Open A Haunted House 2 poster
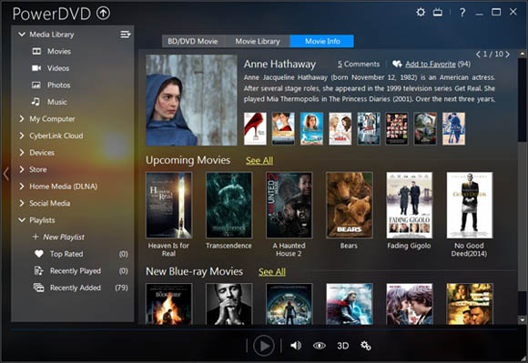Screen dimensions: 528x363 tap(289, 205)
